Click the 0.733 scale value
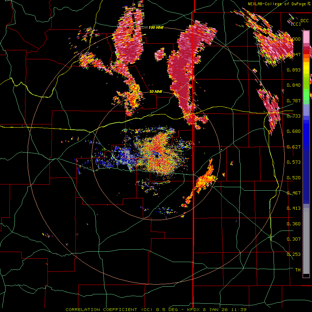 294,116
